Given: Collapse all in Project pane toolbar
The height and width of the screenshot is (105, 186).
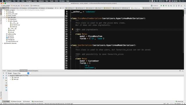Looking at the screenshot, I should click(58, 8).
